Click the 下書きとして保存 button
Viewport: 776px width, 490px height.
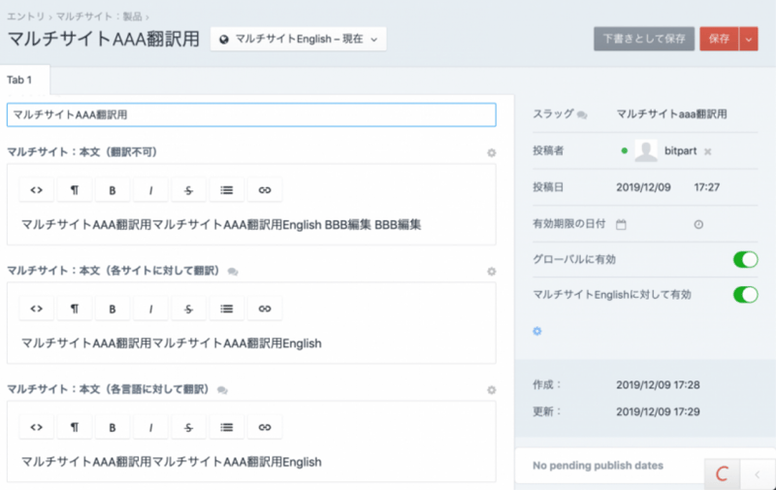click(x=643, y=39)
